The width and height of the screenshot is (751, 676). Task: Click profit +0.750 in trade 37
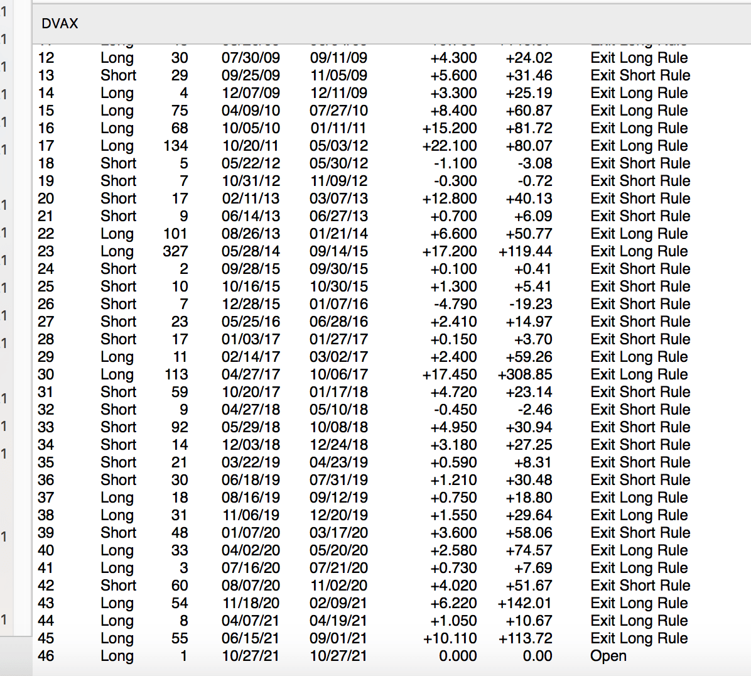click(x=453, y=498)
